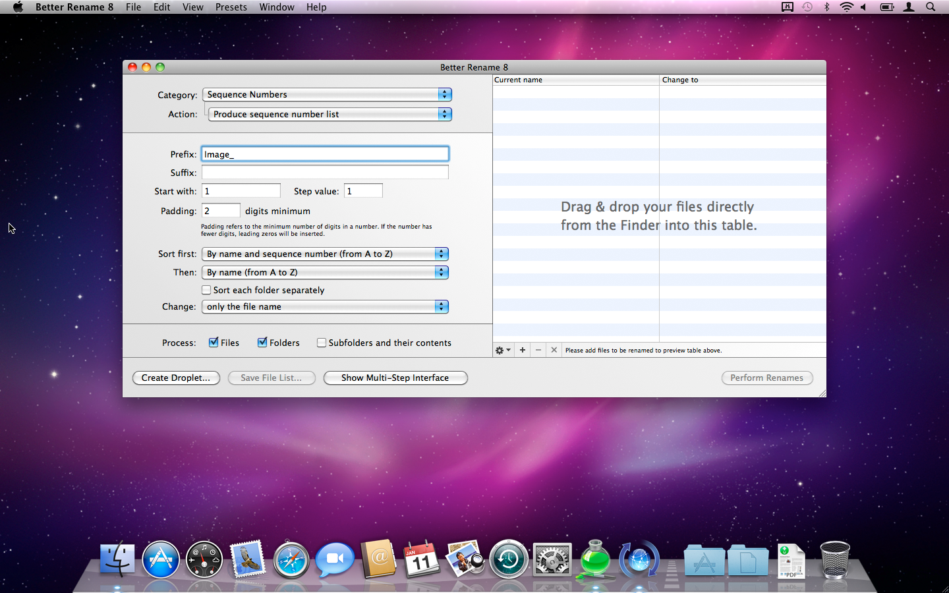Open the App Store from the Dock
Viewport: 949px width, 593px height.
tap(161, 559)
